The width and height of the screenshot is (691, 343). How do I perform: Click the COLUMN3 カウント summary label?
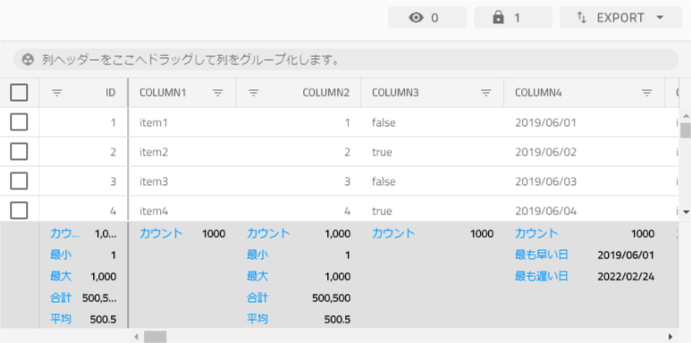(393, 233)
